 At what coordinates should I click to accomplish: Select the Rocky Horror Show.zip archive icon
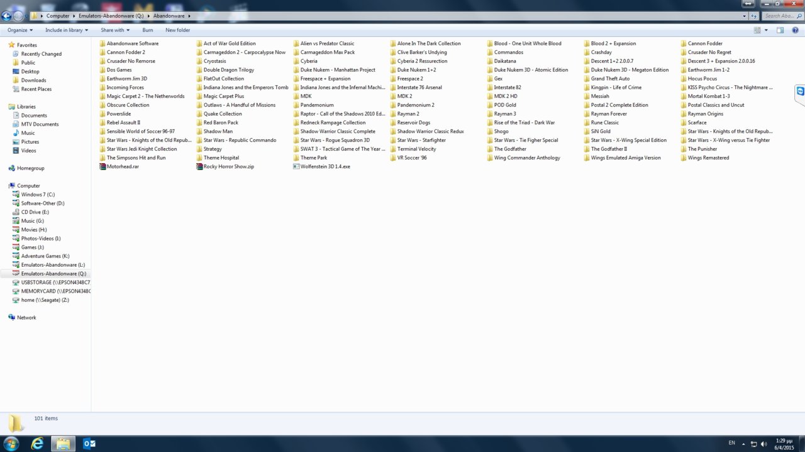199,166
